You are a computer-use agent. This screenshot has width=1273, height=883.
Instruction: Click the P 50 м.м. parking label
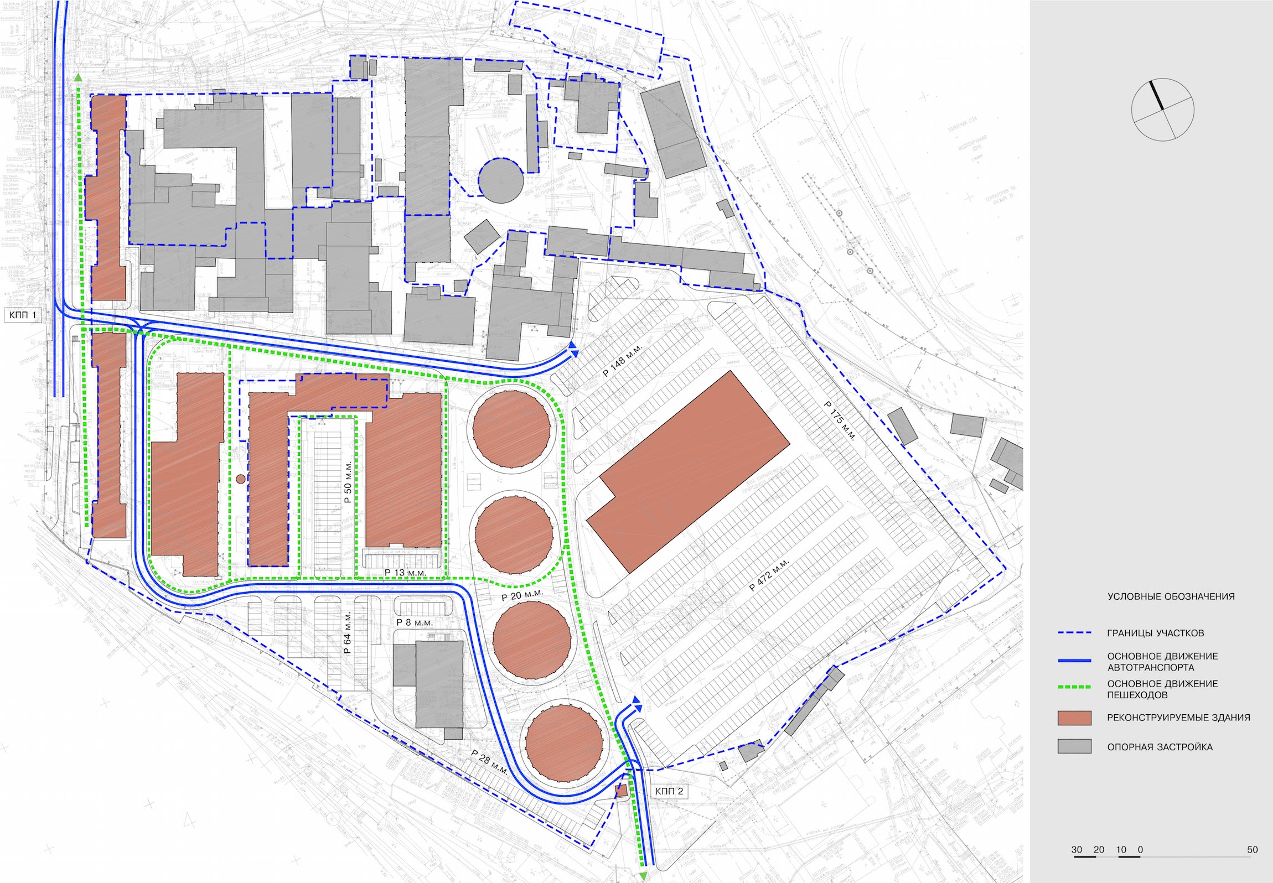click(348, 482)
